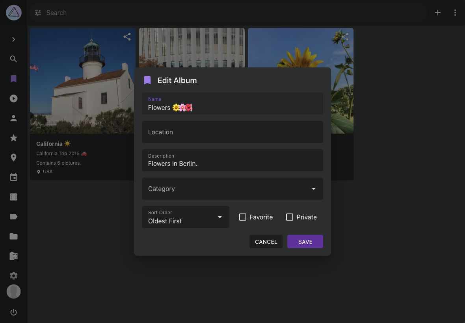Open the account avatar menu
This screenshot has height=323, width=465.
point(13,291)
